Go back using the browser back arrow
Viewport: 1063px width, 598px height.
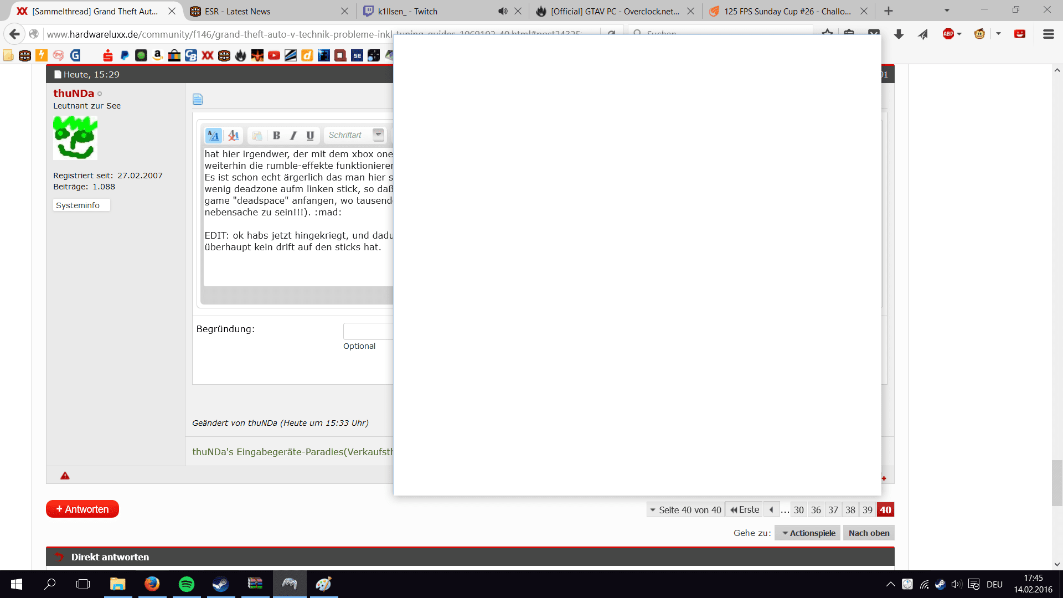14,34
